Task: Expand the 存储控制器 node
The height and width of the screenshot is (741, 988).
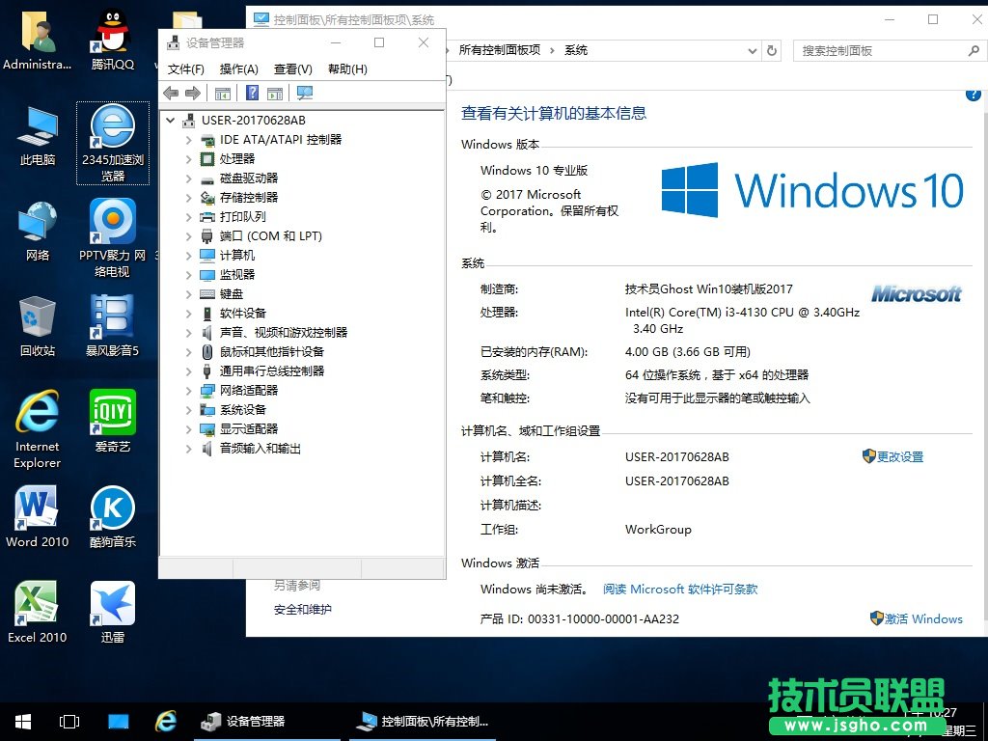Action: (x=188, y=197)
